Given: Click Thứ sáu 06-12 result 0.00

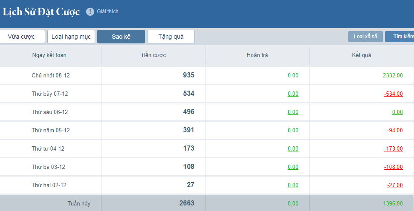Looking at the screenshot, I should click(x=397, y=112).
